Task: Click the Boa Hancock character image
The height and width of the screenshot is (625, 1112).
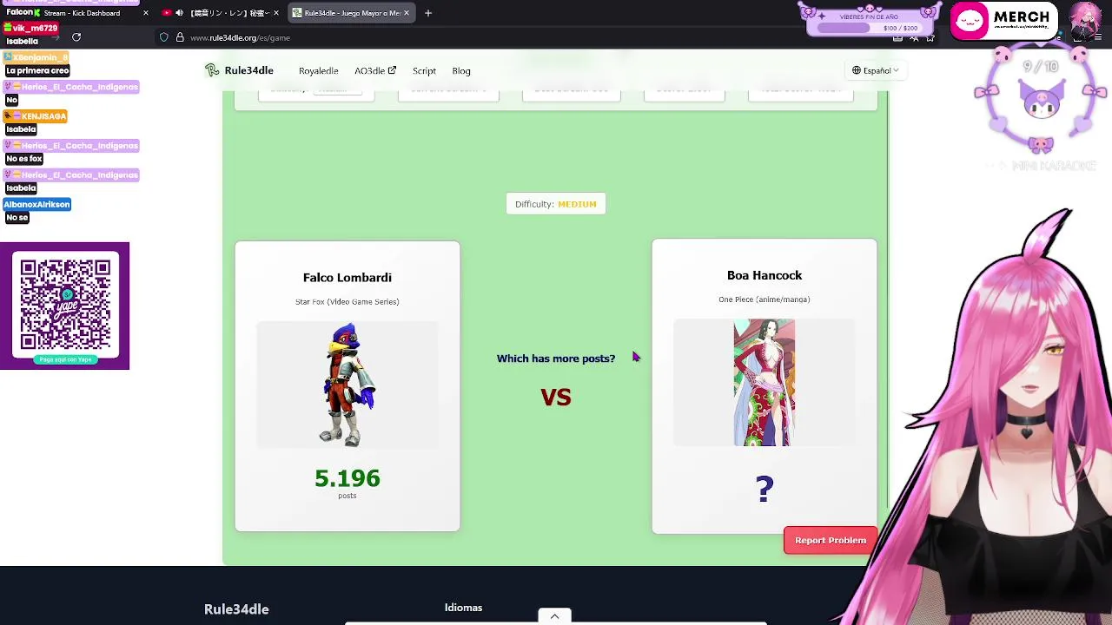Action: [x=764, y=382]
